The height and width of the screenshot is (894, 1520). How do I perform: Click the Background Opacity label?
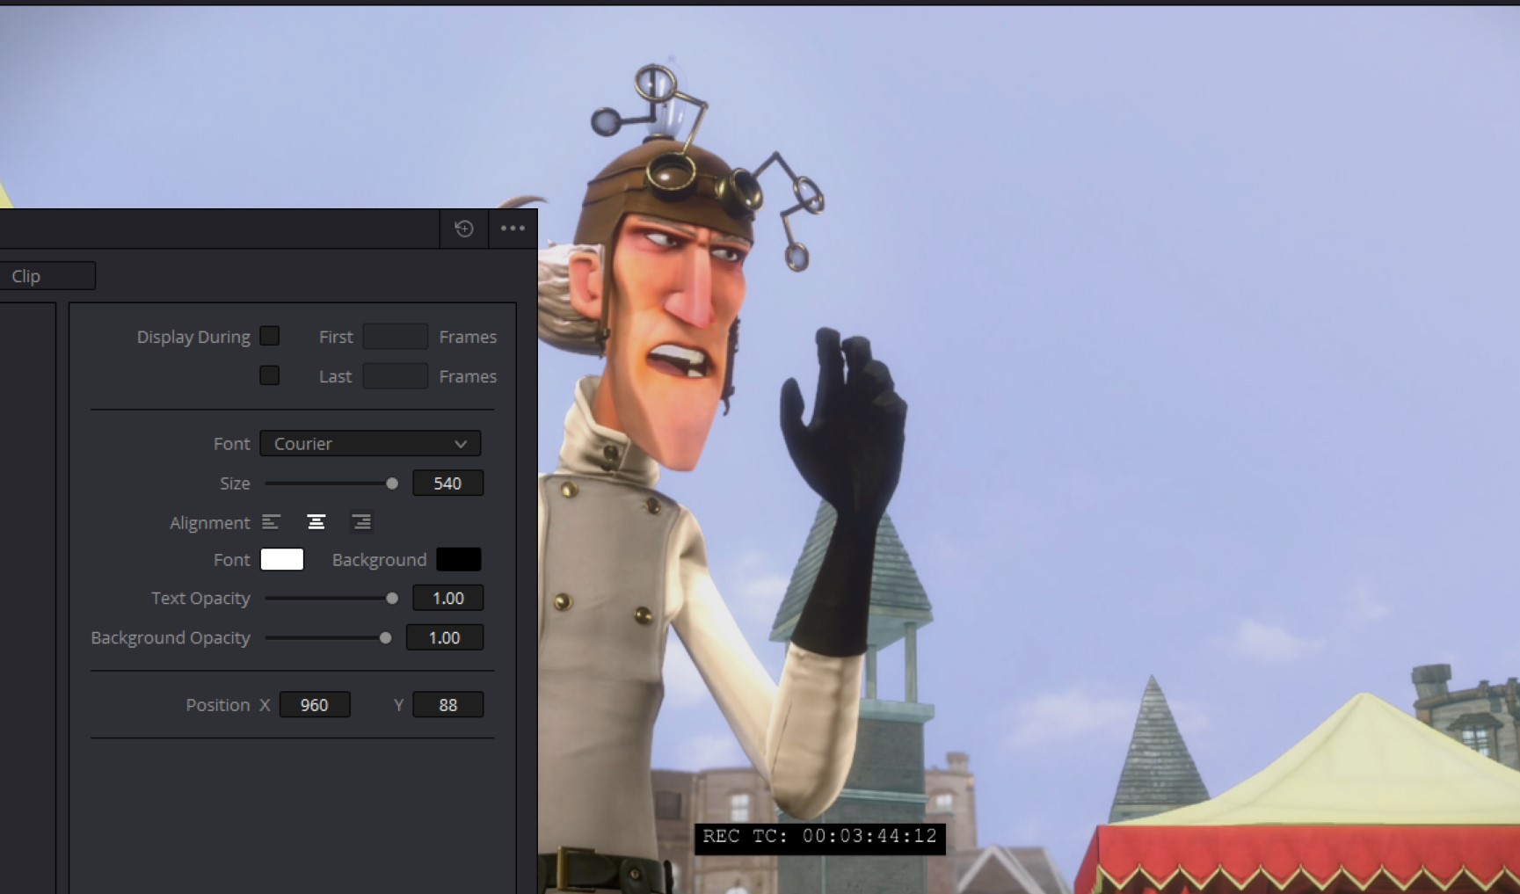click(171, 638)
